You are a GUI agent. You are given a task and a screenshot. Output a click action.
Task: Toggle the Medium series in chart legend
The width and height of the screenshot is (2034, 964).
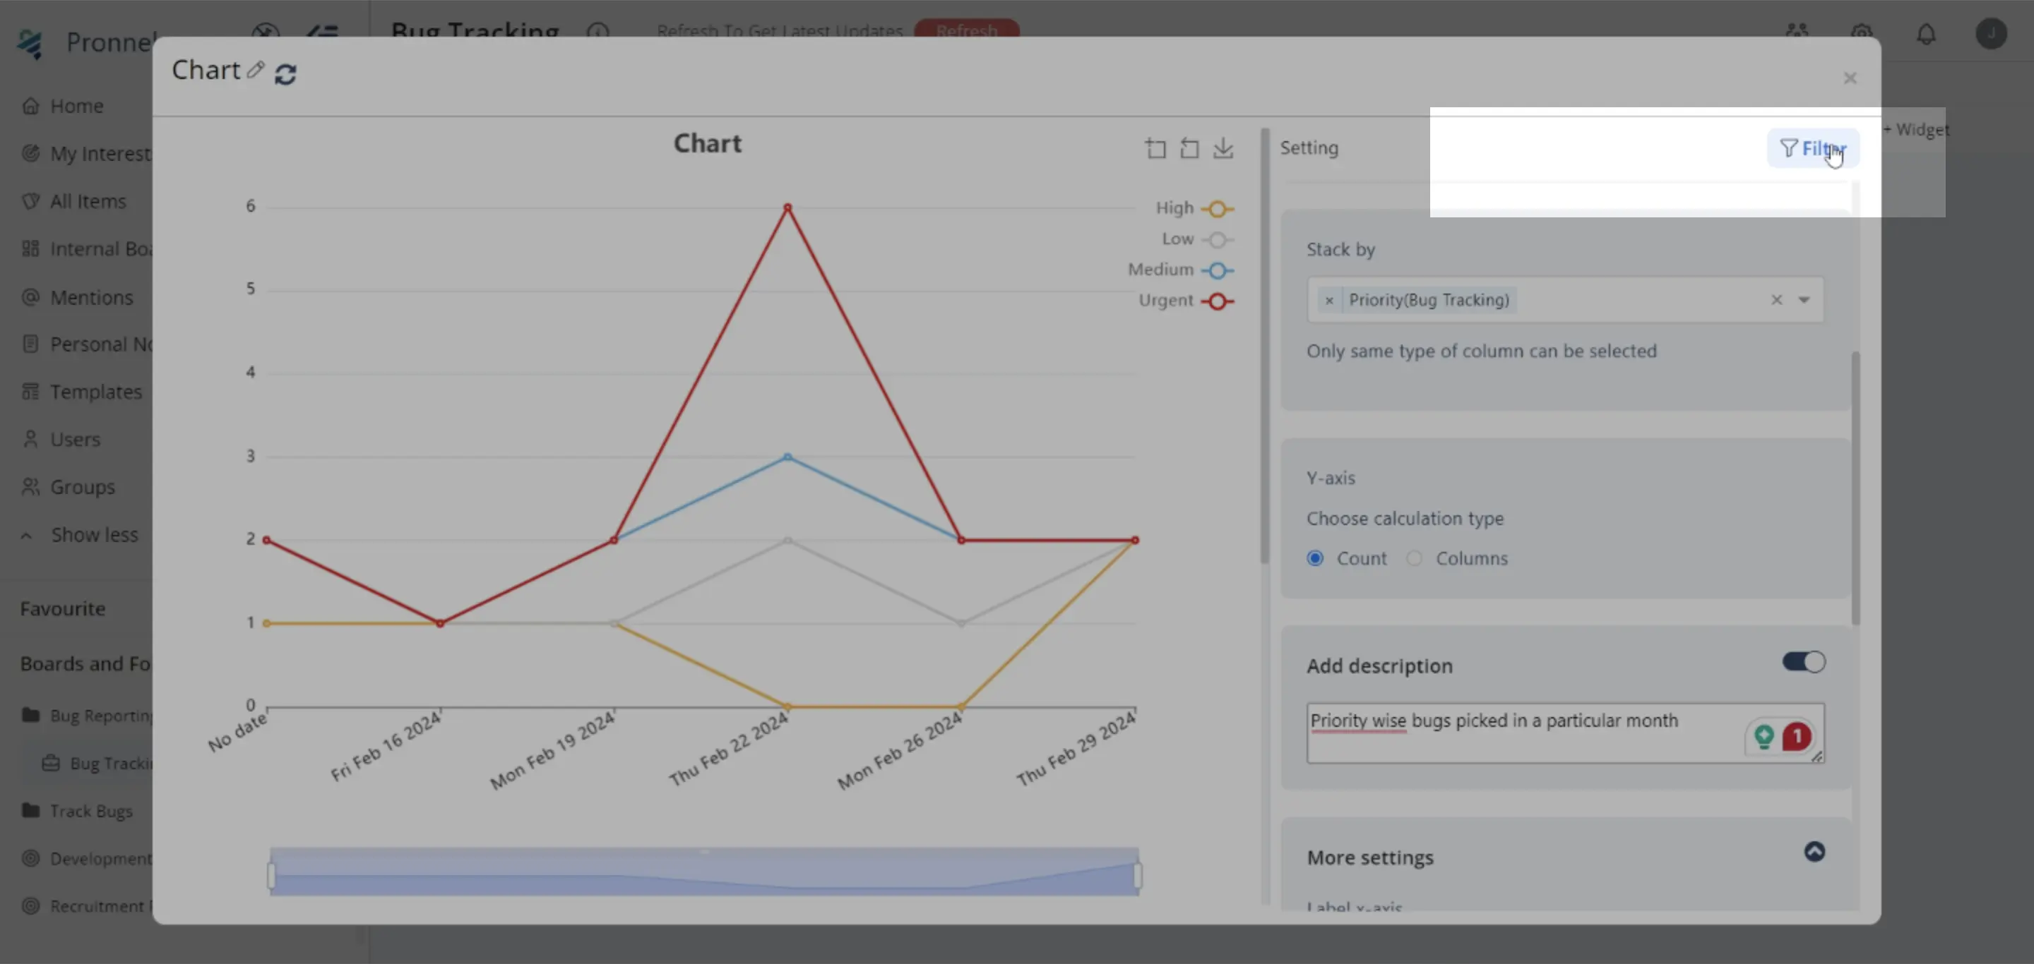1180,270
